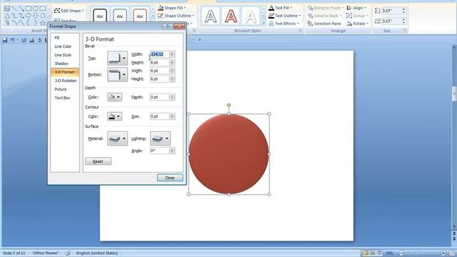This screenshot has height=257, width=457.
Task: Select the oval shape in shapes gallery
Action: [36, 9]
